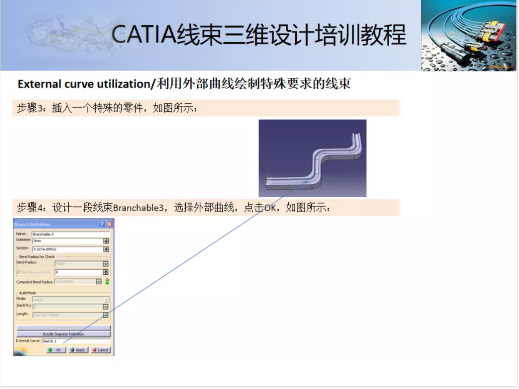
Task: Click the Name field containing Branchable.4
Action: 71,234
